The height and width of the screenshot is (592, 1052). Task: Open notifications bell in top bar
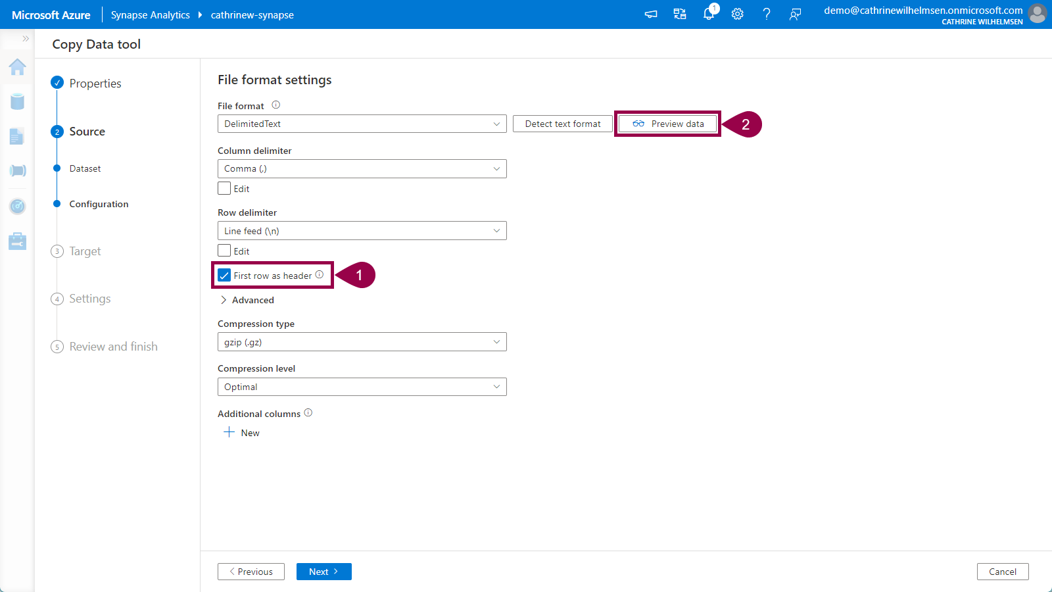709,14
